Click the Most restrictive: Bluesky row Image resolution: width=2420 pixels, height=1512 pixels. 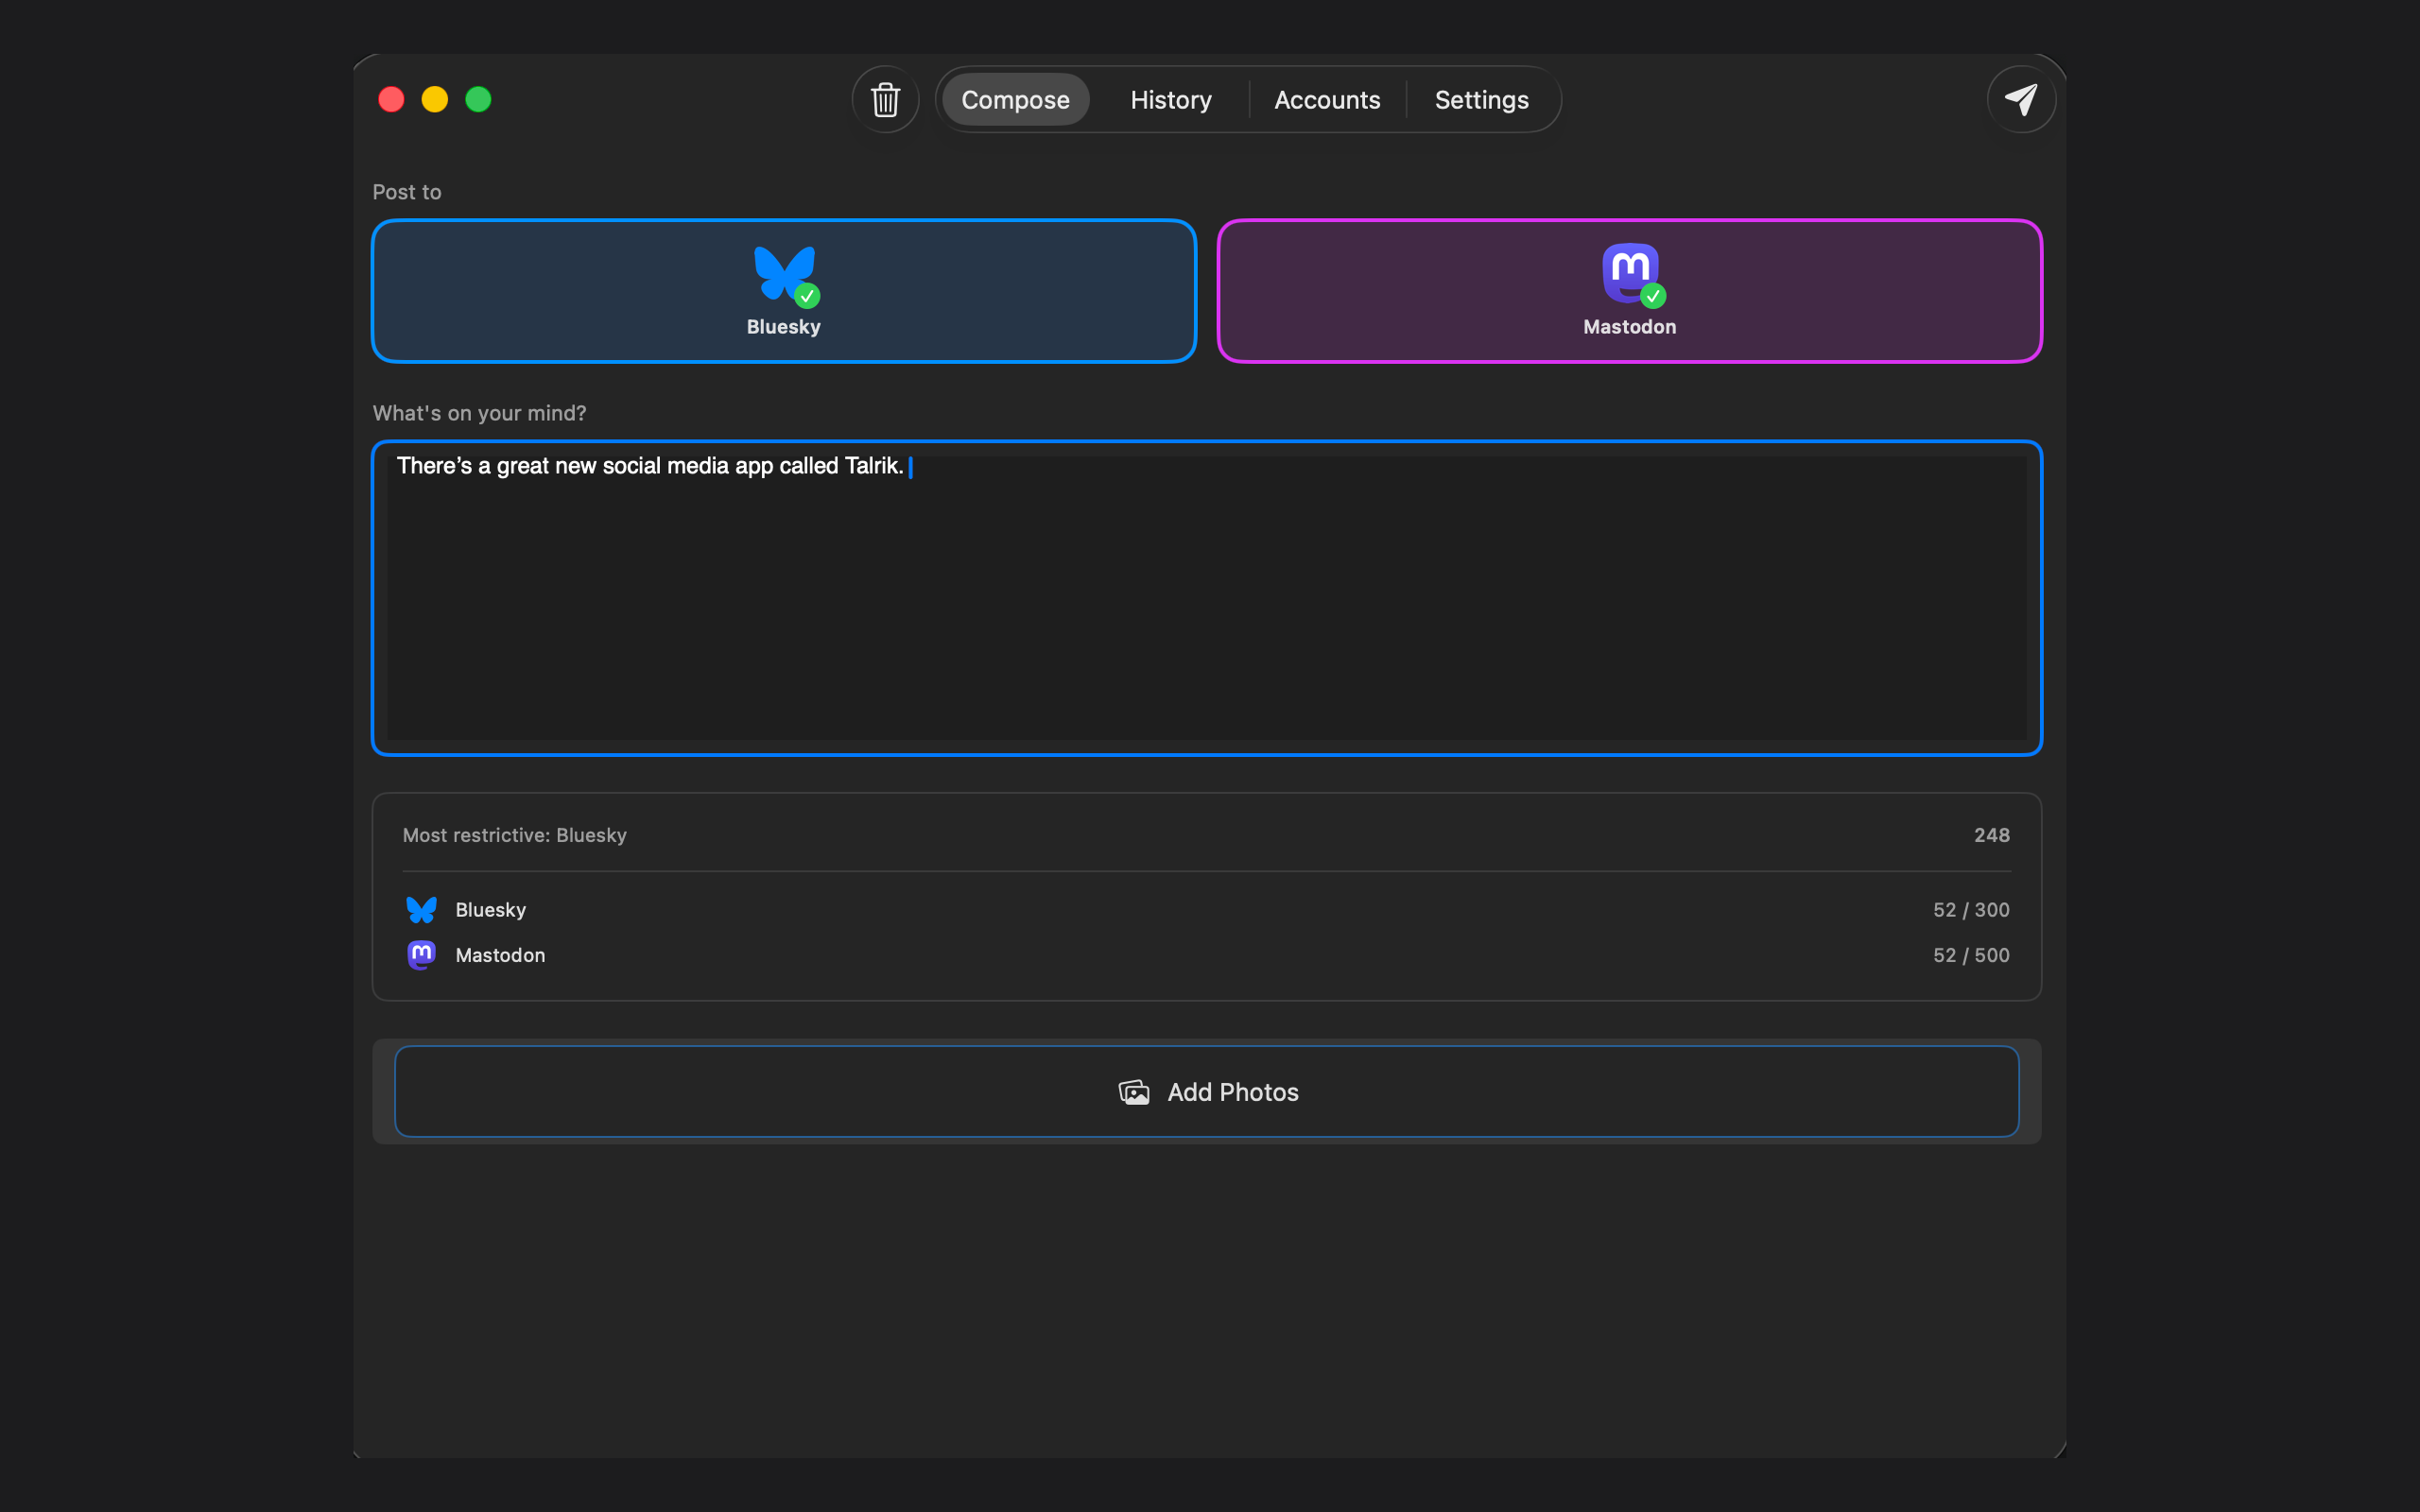tap(514, 835)
